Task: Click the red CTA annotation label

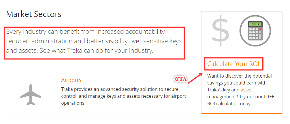Action: click(180, 79)
